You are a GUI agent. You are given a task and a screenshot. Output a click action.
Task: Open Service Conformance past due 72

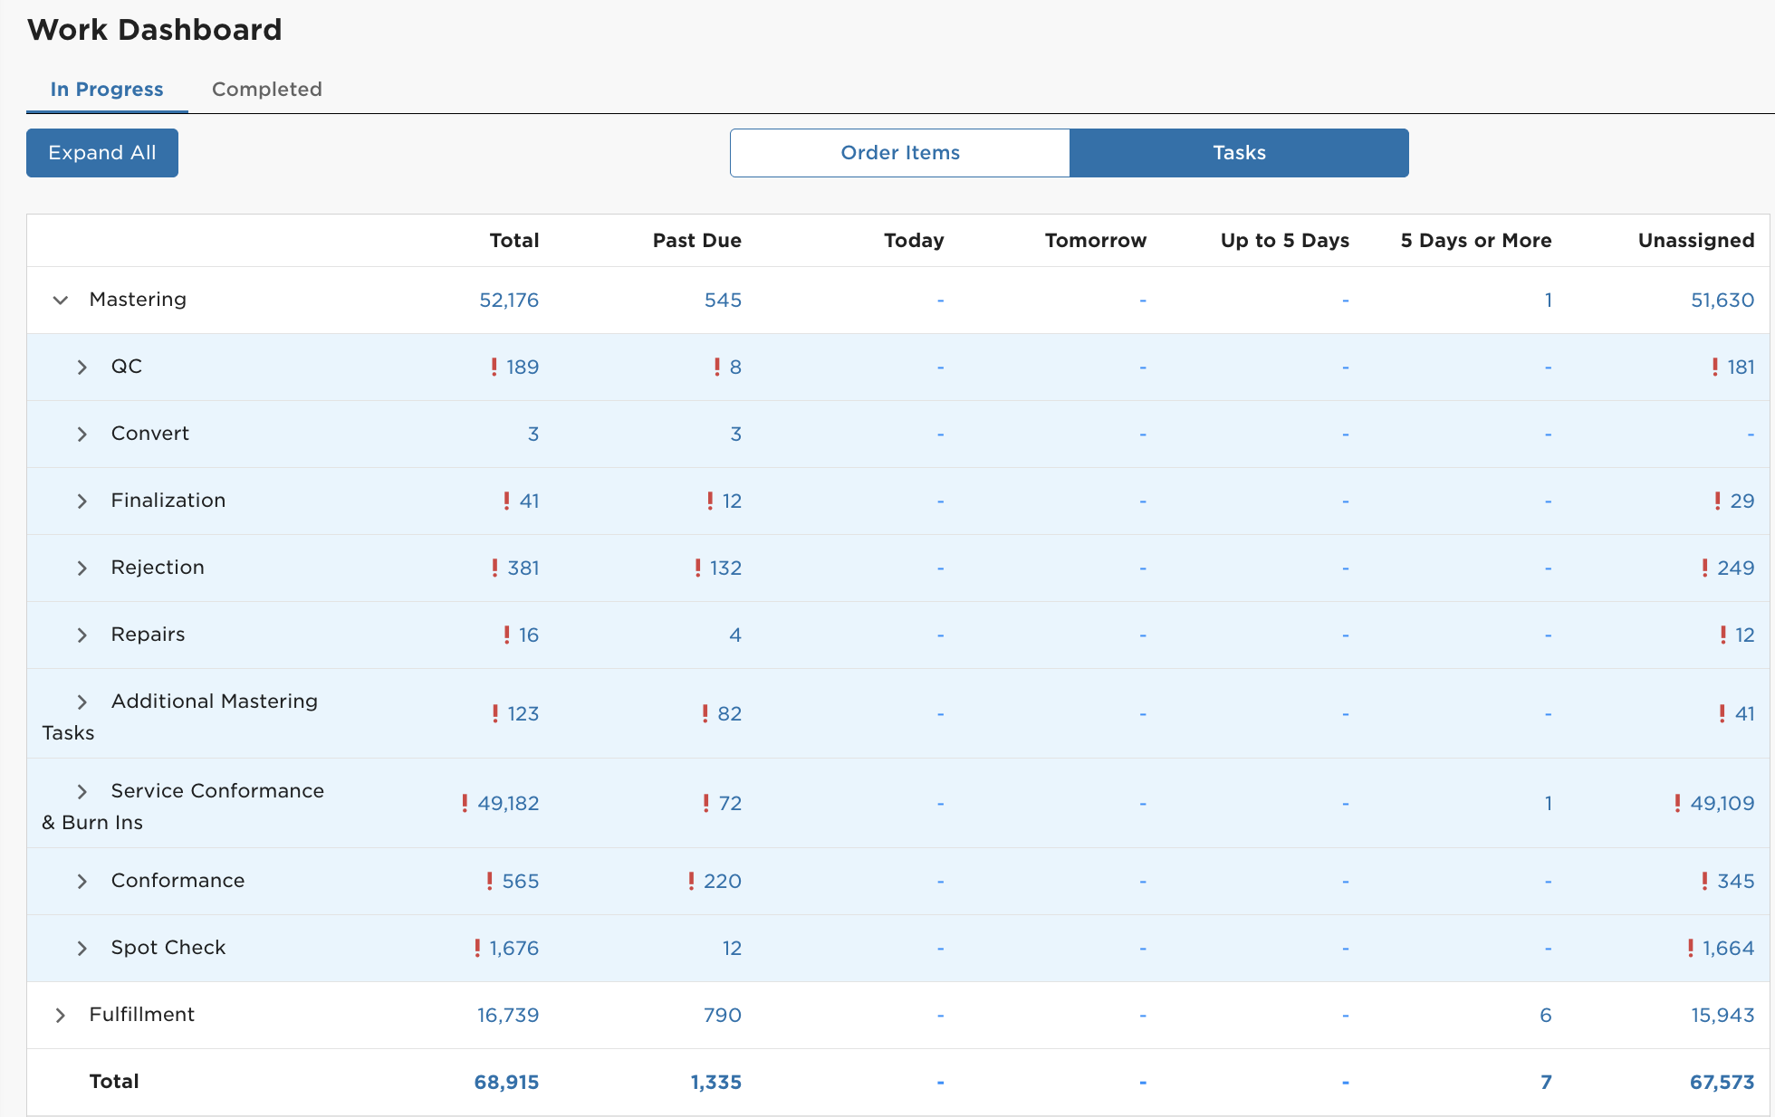730,803
